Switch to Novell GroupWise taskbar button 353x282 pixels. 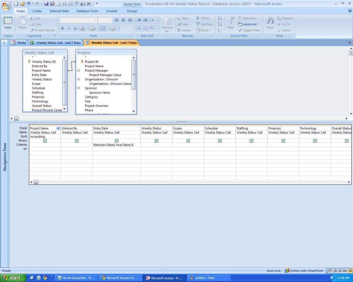click(76, 278)
